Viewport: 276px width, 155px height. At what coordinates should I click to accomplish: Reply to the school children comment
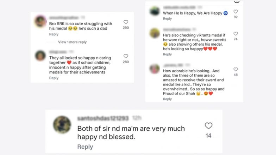[54, 78]
